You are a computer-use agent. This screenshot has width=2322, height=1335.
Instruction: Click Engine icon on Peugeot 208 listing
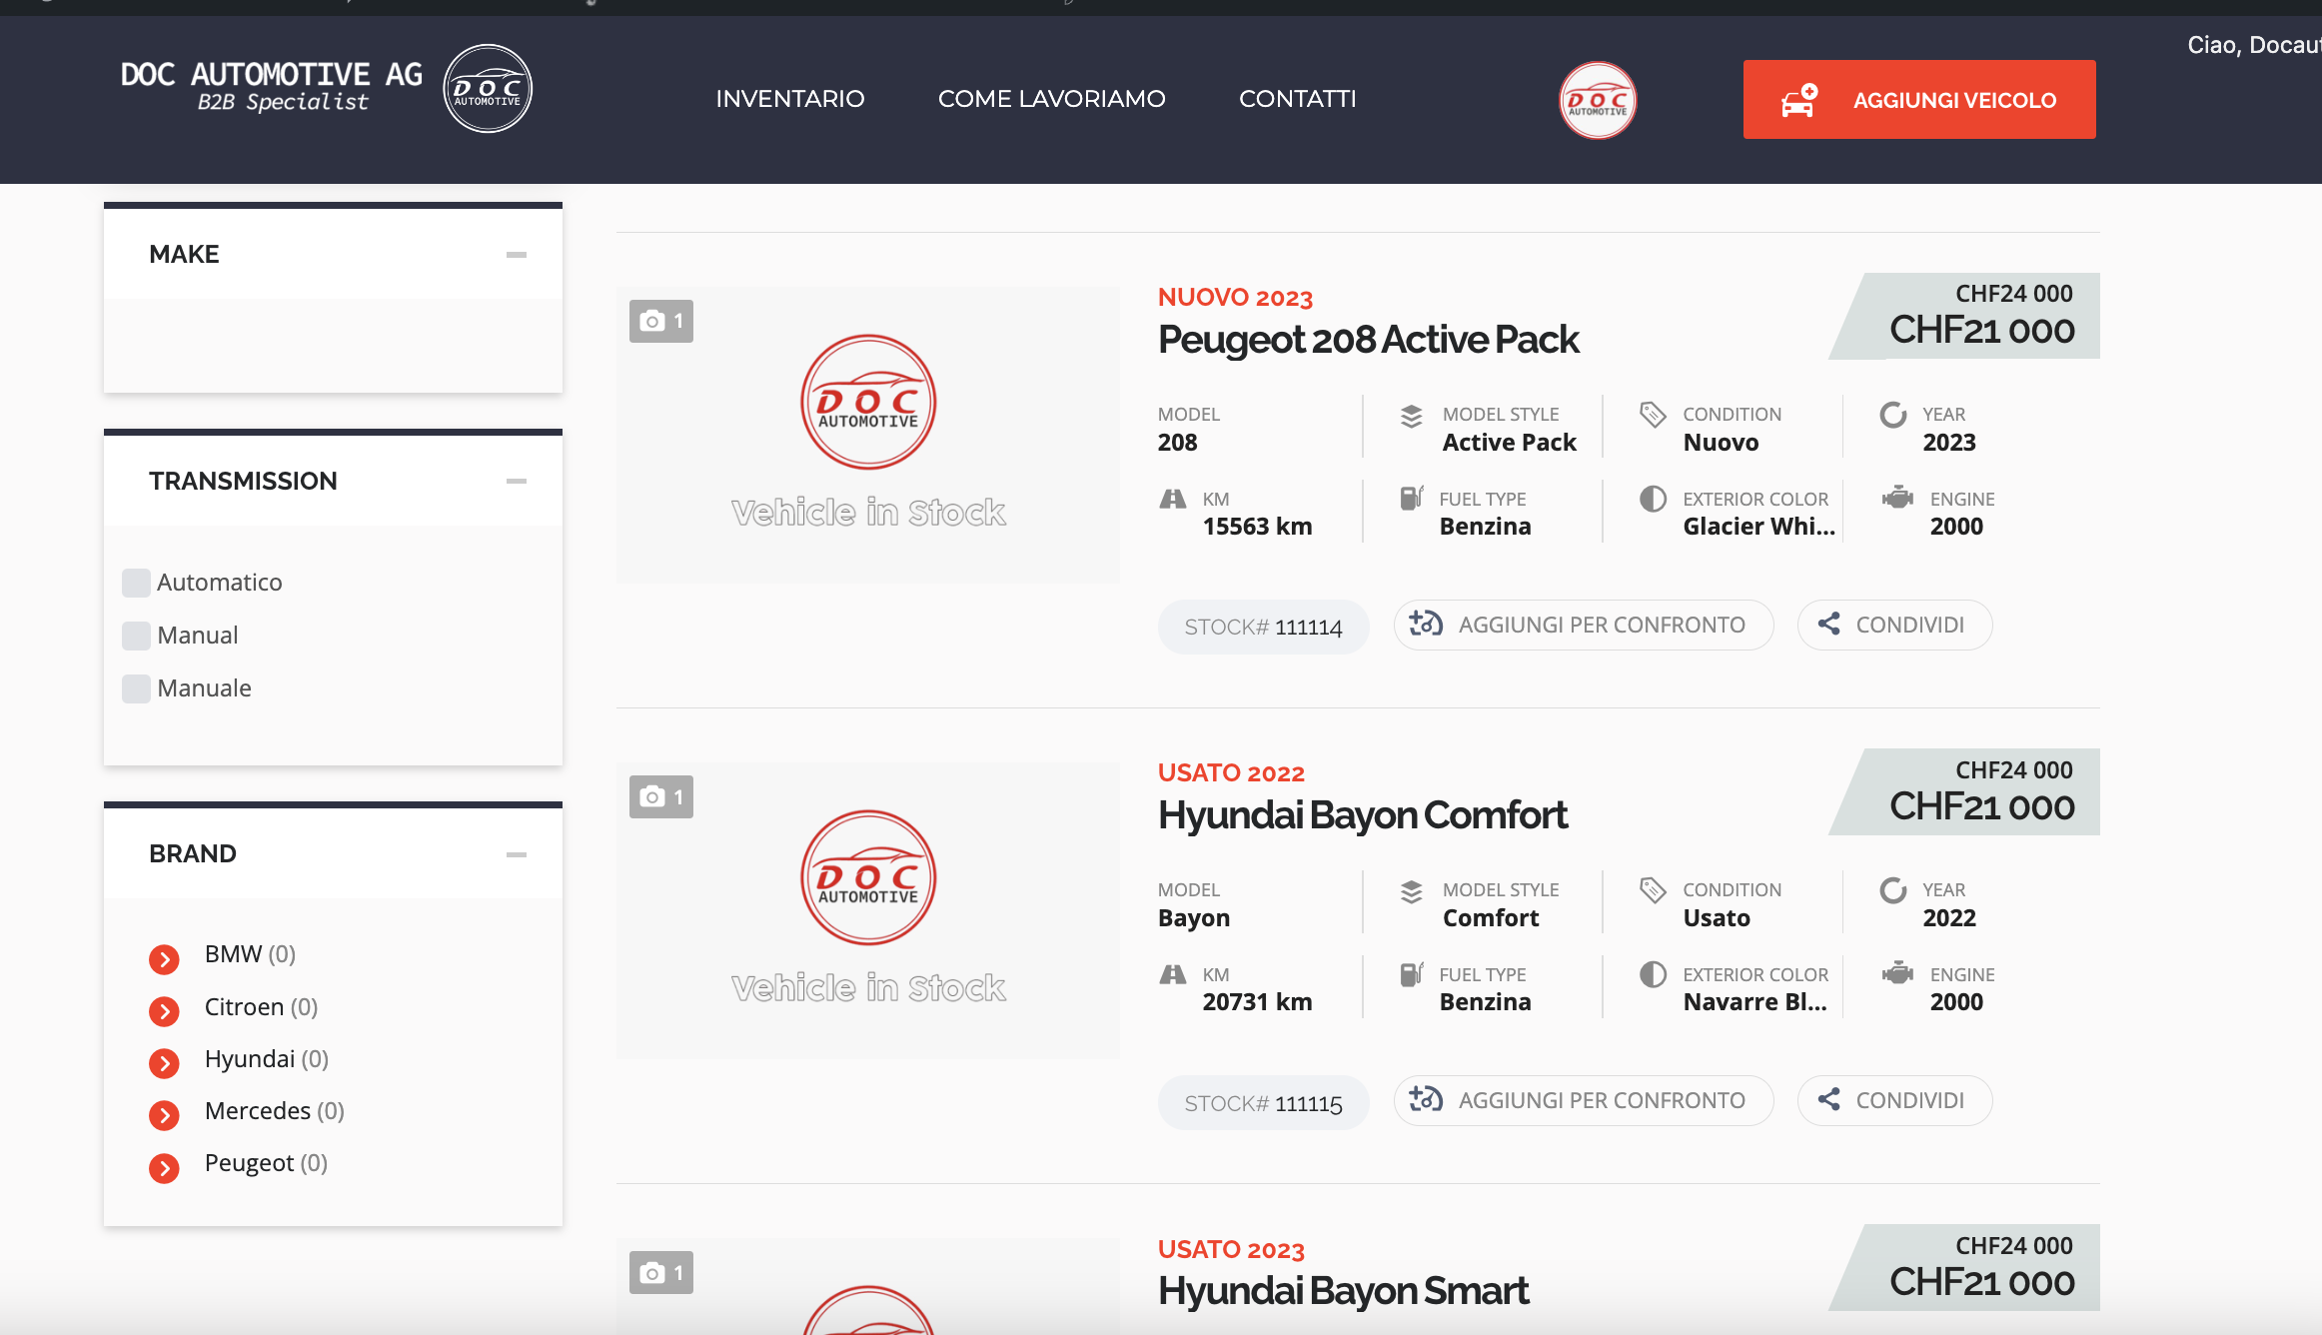point(1897,497)
